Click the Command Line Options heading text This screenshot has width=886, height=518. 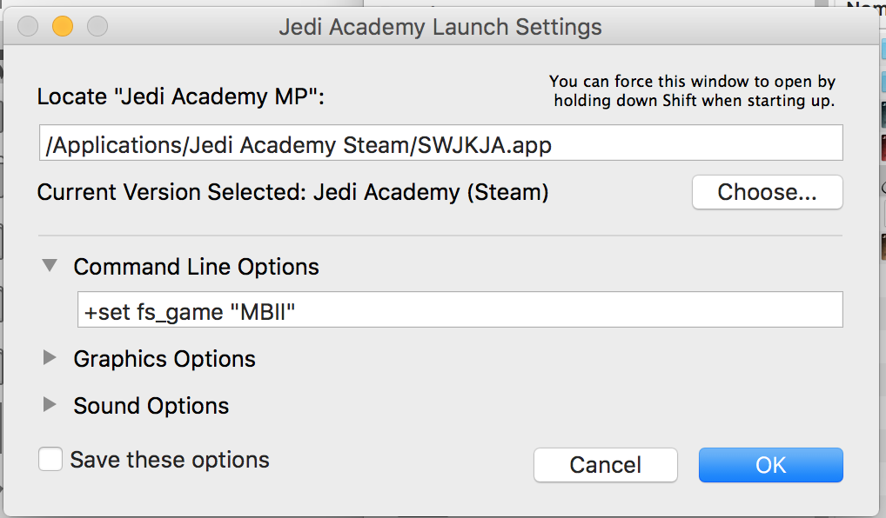tap(196, 267)
